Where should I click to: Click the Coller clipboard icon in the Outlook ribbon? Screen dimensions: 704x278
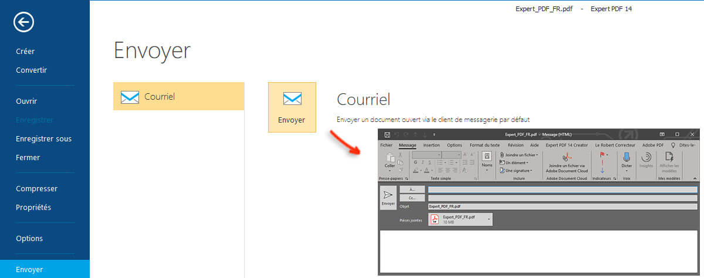tap(390, 158)
